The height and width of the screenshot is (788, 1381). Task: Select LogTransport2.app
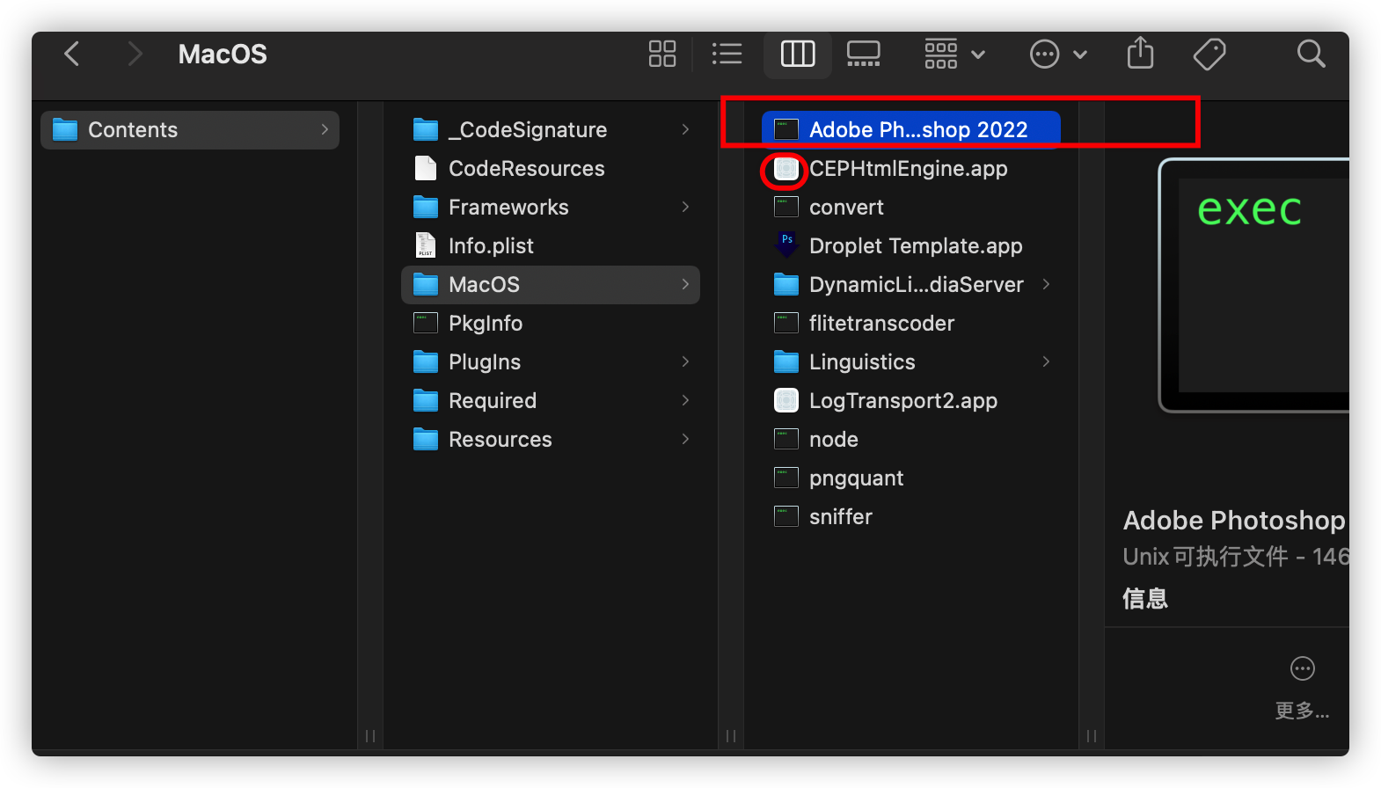coord(911,401)
